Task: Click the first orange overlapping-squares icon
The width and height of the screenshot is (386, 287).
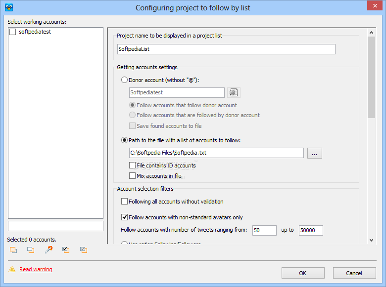Action: [13, 250]
